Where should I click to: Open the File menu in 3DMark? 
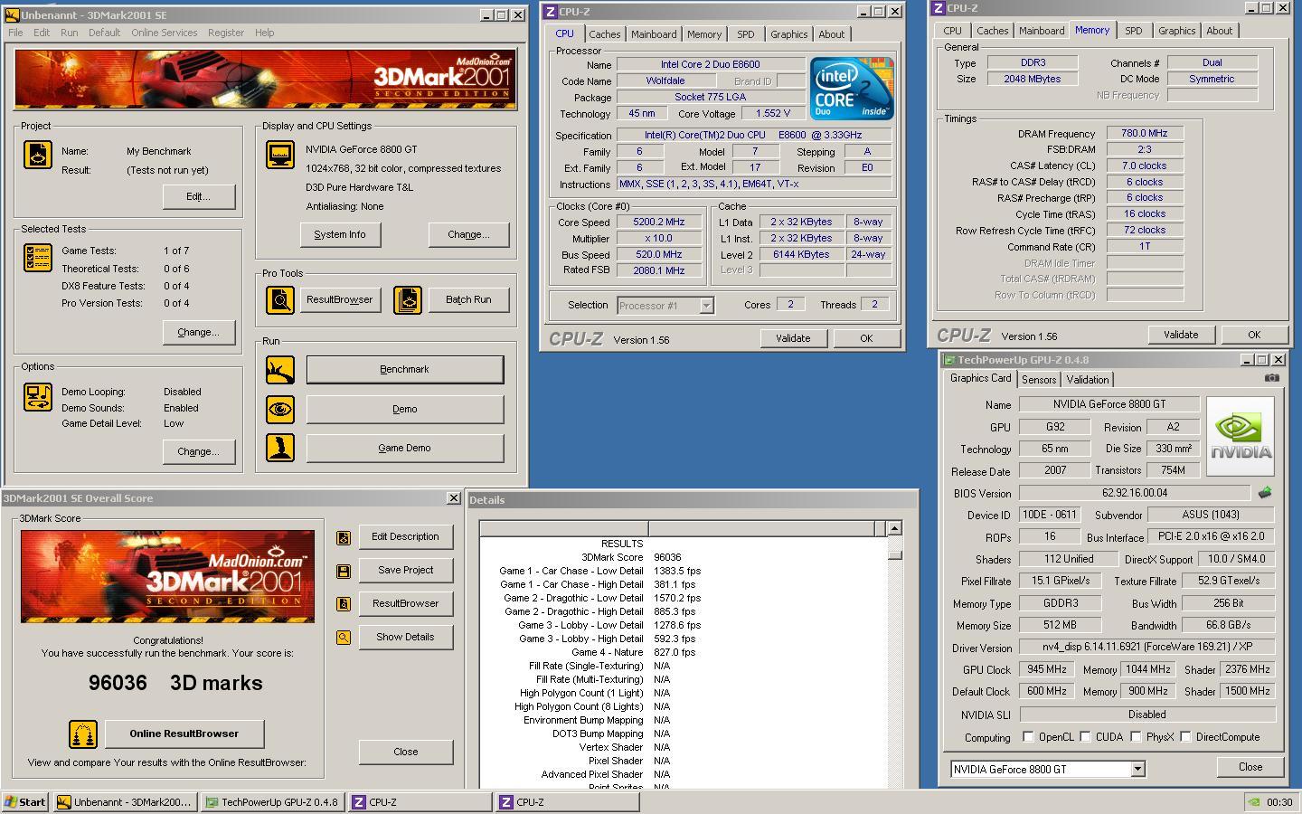point(15,33)
